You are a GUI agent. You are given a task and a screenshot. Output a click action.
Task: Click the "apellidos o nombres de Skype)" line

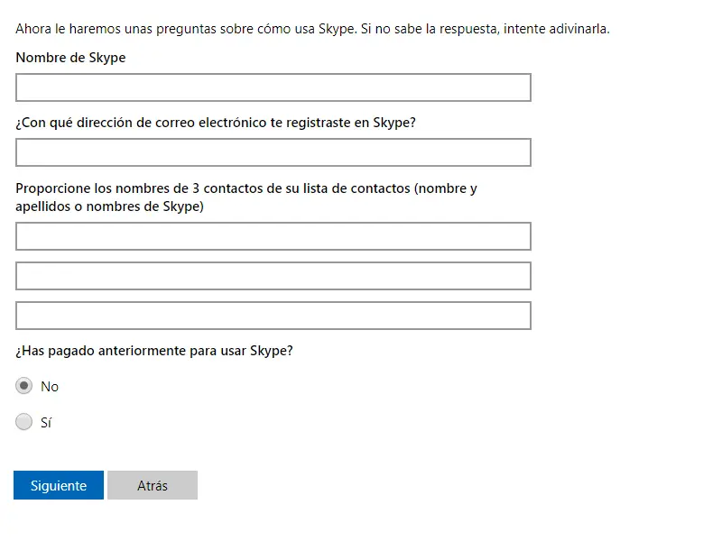point(109,206)
